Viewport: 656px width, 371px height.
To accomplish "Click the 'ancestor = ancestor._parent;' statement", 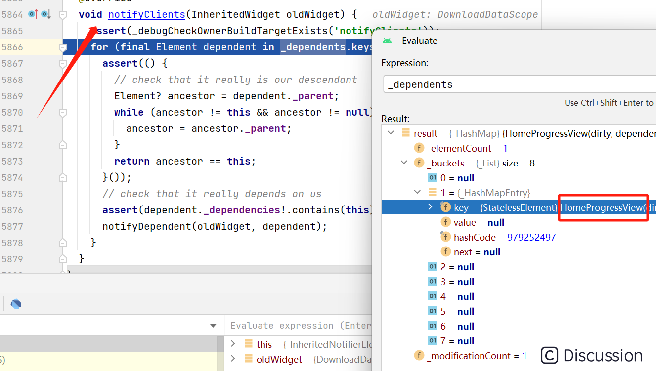I will click(209, 129).
